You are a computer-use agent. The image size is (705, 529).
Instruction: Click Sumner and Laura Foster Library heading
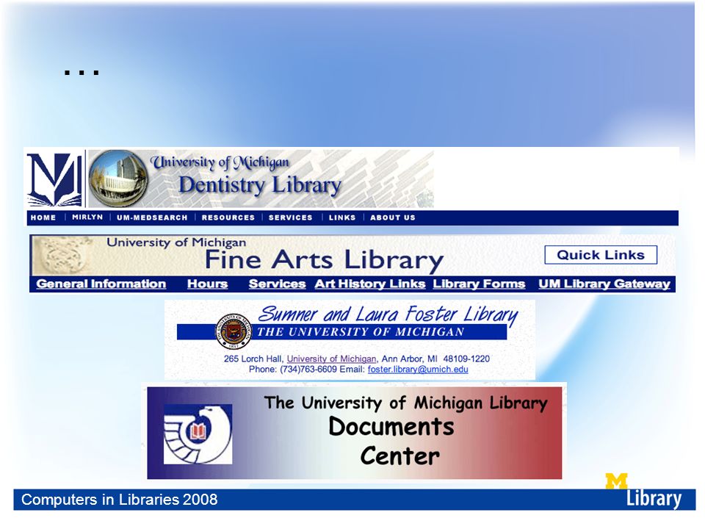(x=388, y=314)
